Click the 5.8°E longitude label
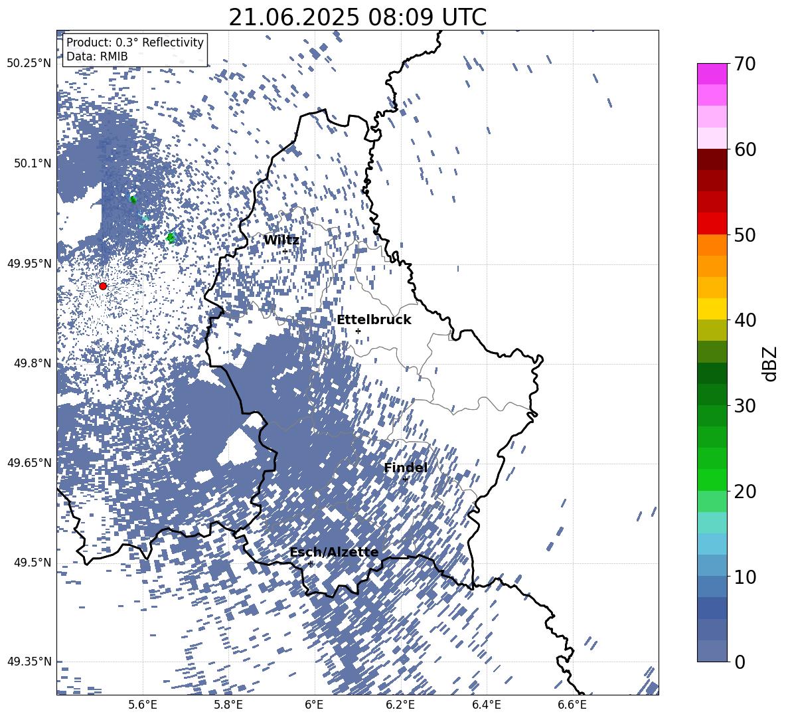Viewport: 786px width, 718px height. (x=228, y=705)
